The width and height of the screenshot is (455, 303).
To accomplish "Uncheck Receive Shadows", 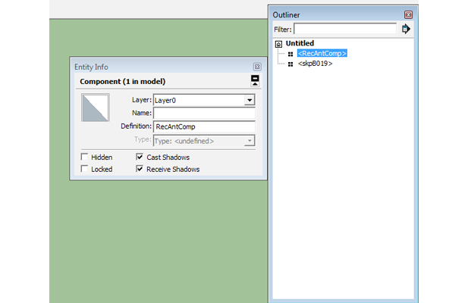I will [x=140, y=169].
